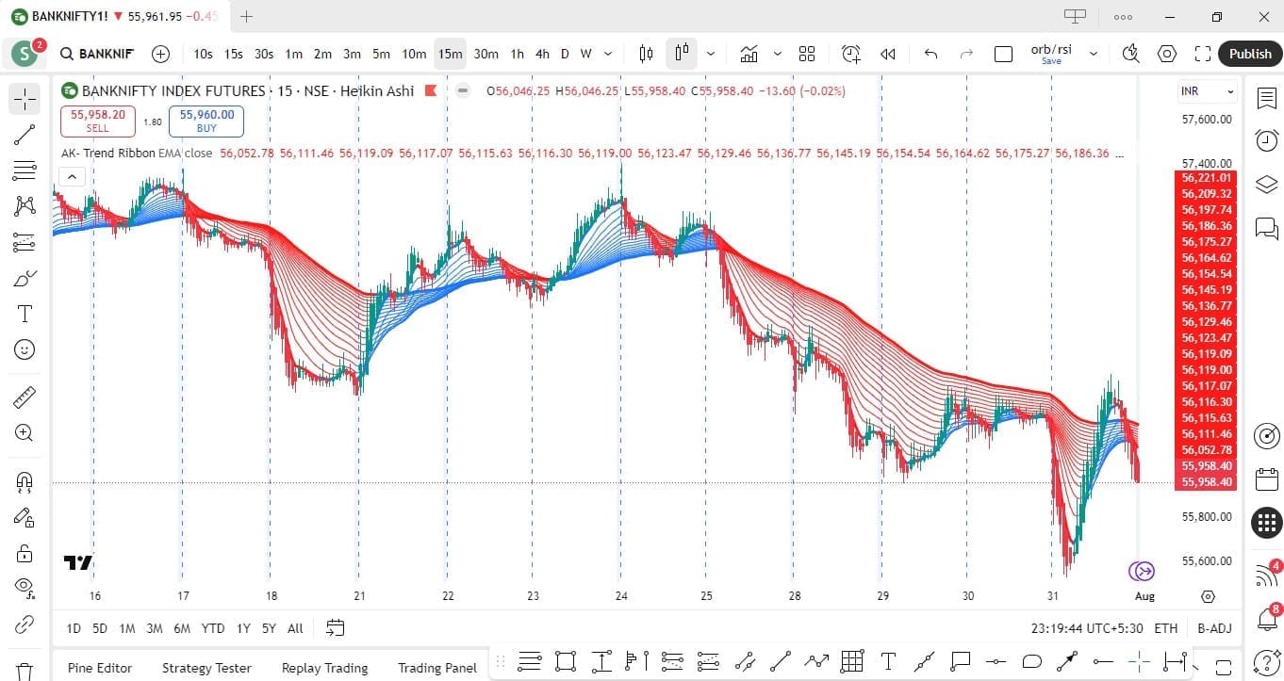Click the BUY 55,960.00 button
Image resolution: width=1284 pixels, height=681 pixels.
206,121
